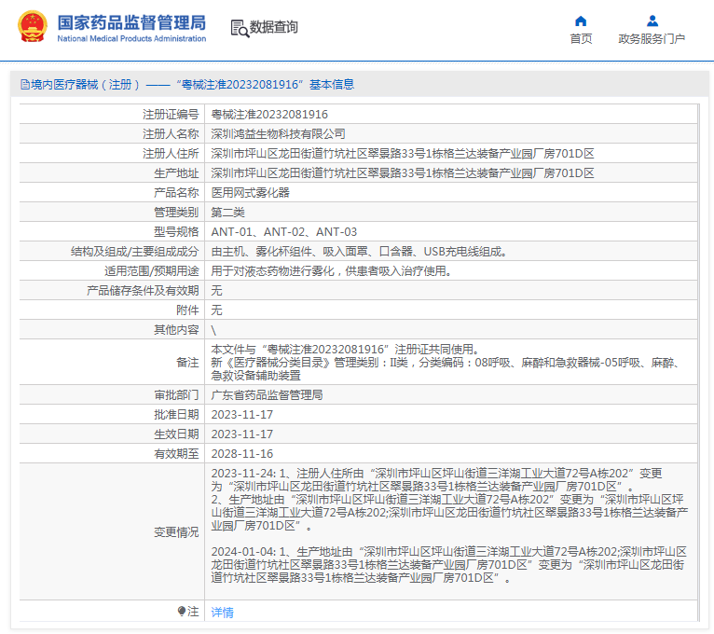Viewport: 714px width, 634px height.
Task: Click the 批准日期 label
Action: tap(177, 415)
